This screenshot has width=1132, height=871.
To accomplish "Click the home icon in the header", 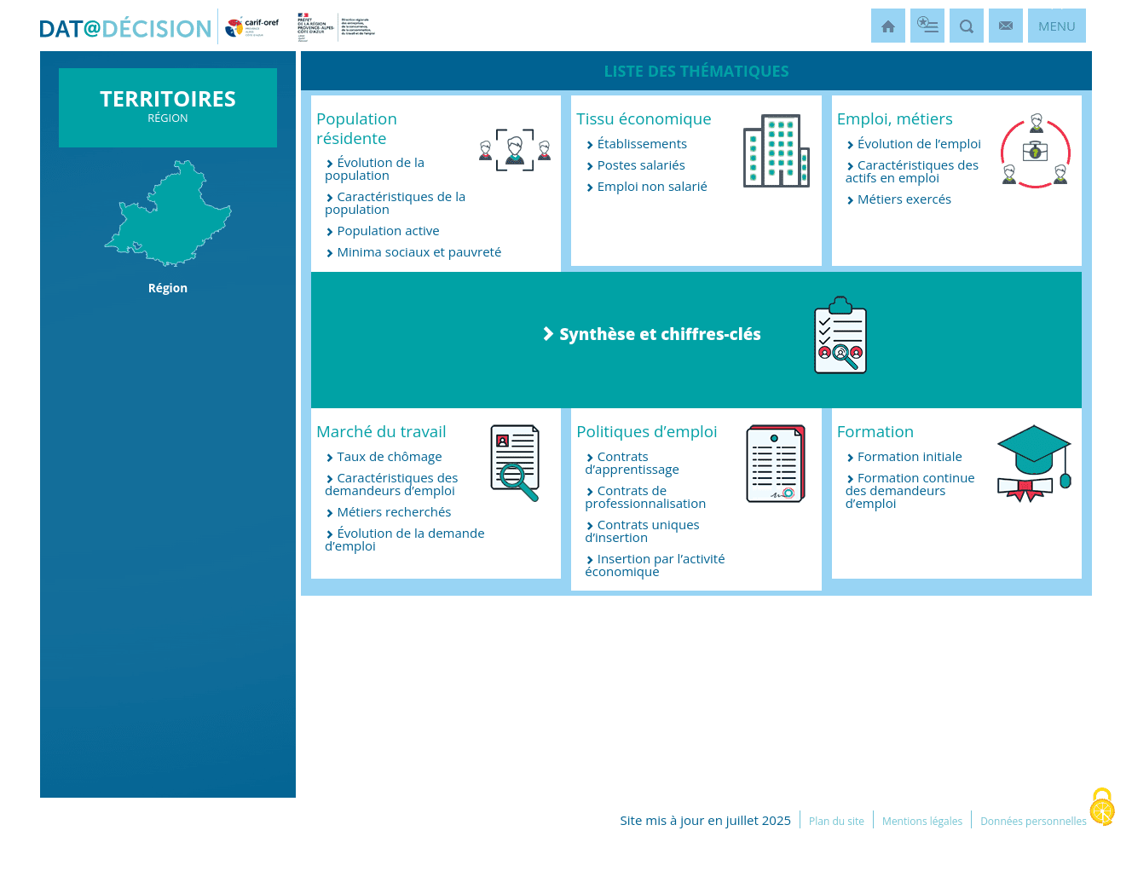I will (887, 26).
